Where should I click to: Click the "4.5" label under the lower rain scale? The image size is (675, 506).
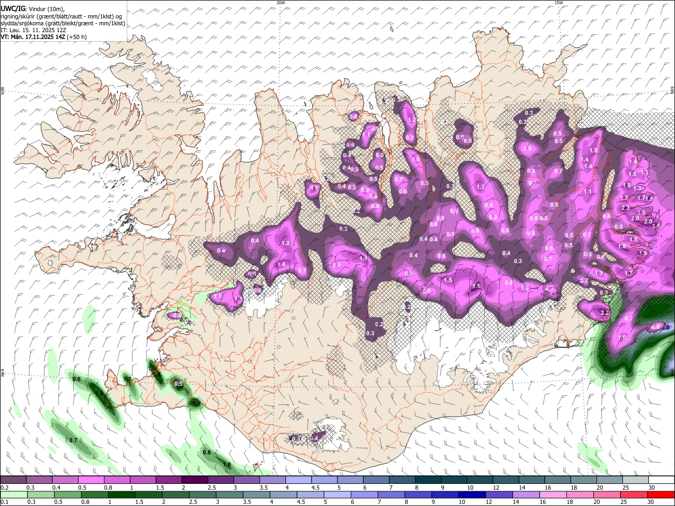[x=301, y=502]
